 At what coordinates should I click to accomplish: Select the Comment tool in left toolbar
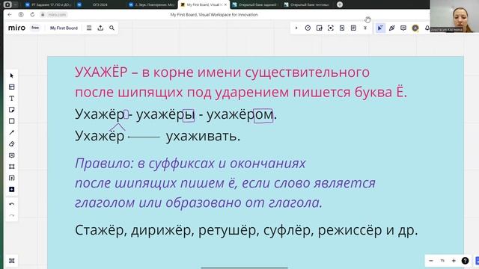pos(12,155)
